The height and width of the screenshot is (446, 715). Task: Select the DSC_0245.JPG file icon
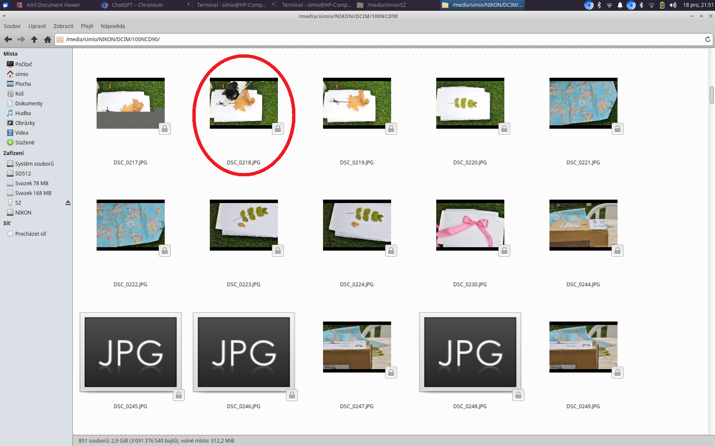point(130,353)
